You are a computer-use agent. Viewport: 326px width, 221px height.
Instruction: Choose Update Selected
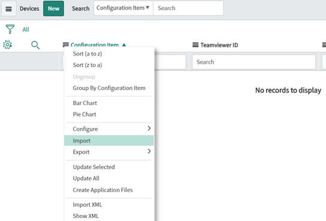coord(109,167)
